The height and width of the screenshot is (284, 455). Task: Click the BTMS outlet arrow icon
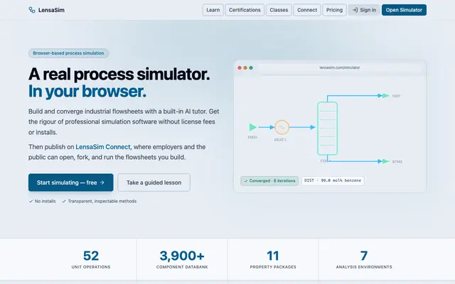(385, 161)
